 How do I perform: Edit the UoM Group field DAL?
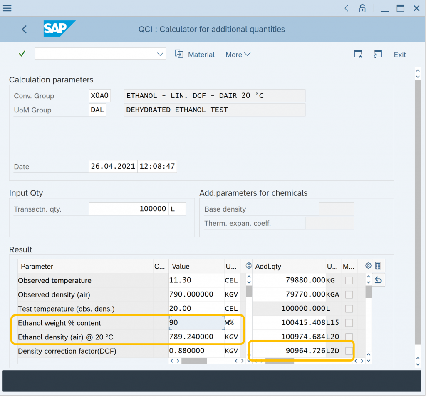(97, 110)
